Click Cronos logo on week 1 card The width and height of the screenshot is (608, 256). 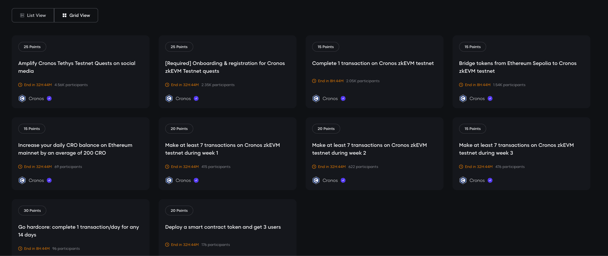[x=169, y=180]
